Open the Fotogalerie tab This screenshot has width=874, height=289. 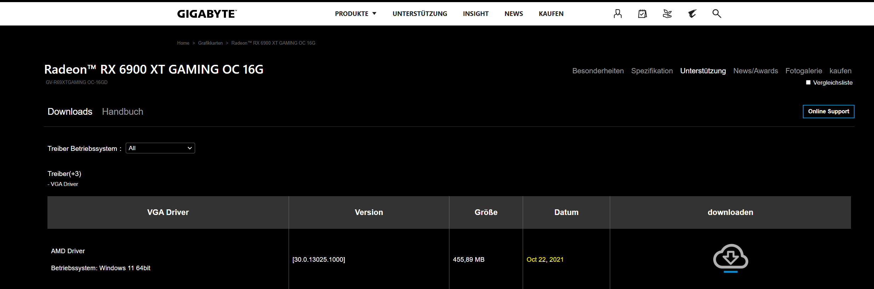pyautogui.click(x=804, y=71)
